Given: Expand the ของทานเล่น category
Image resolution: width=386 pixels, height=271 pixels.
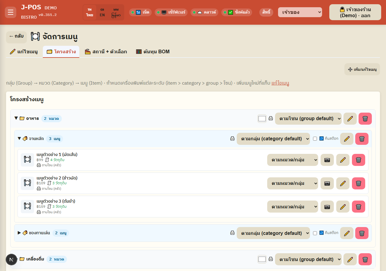Looking at the screenshot, I should coord(19,233).
